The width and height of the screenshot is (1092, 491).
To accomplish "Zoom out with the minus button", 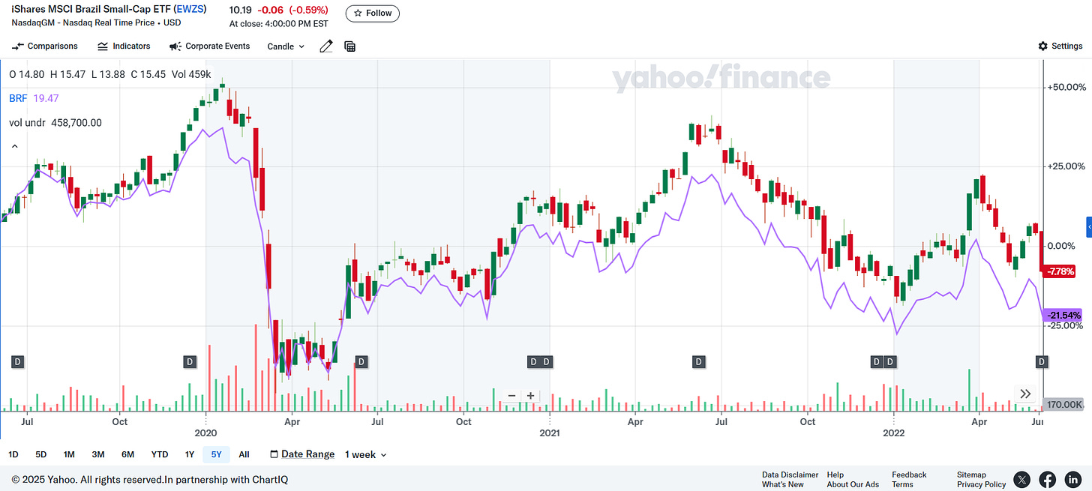I will pos(511,396).
